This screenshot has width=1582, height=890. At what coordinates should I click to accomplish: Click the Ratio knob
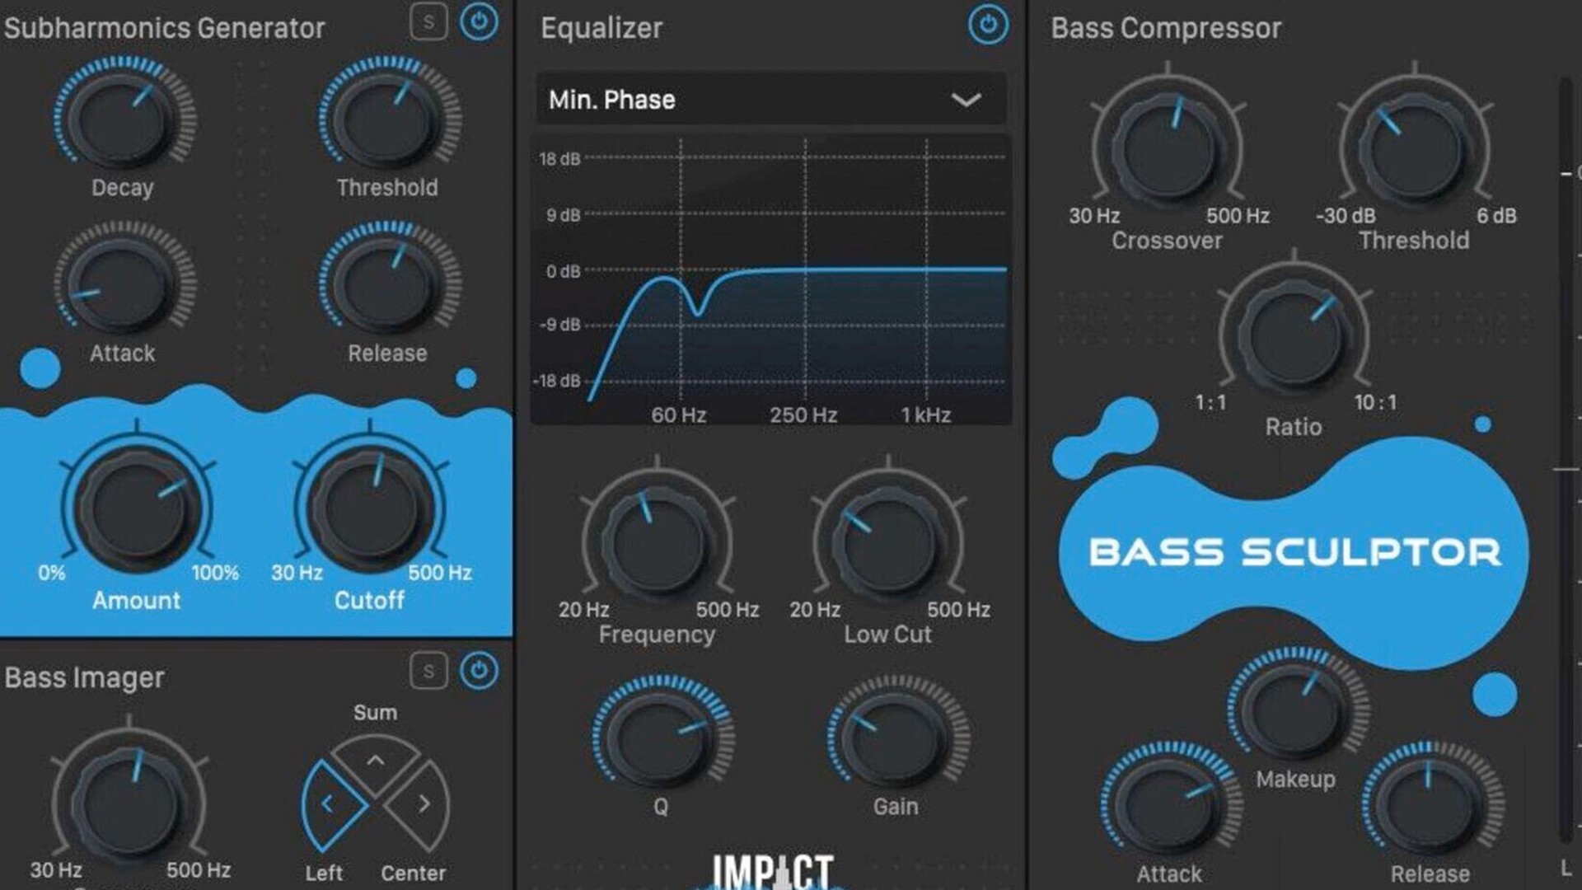(1294, 336)
